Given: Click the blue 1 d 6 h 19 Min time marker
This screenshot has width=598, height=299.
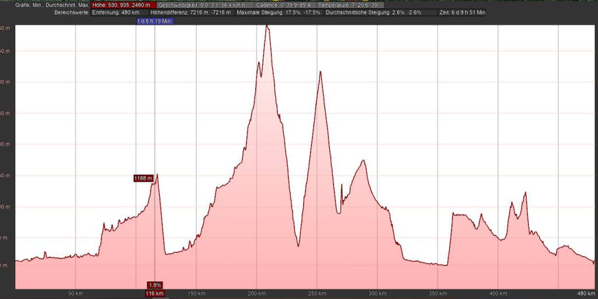Looking at the screenshot, I should pyautogui.click(x=154, y=21).
